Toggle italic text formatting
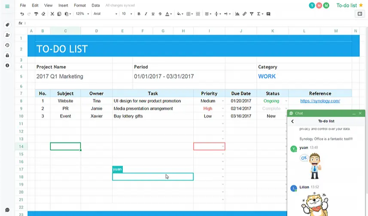 click(146, 14)
